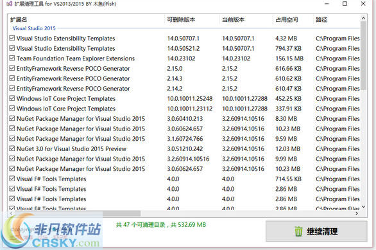This screenshot has width=376, height=250.
Task: Click the app icon in the title bar
Action: (x=9, y=4)
